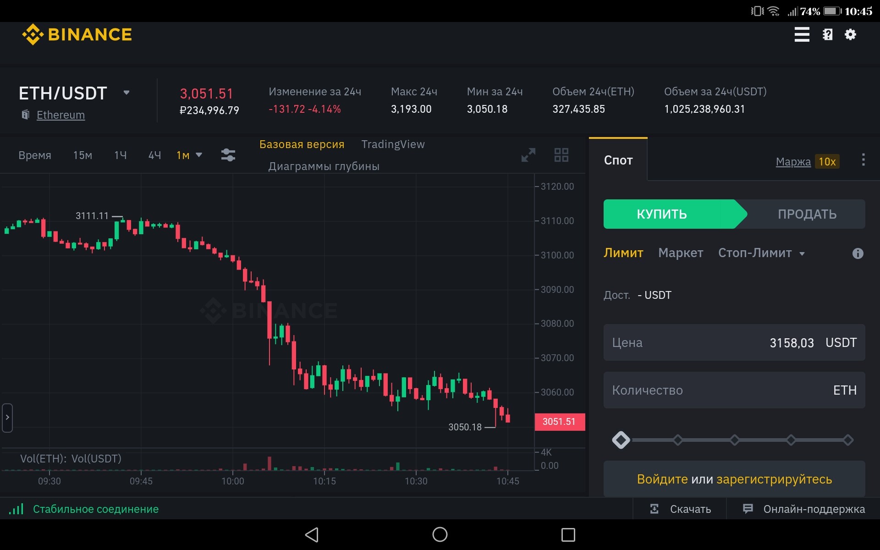Click the Ethereum info link
Image resolution: width=880 pixels, height=550 pixels.
pyautogui.click(x=60, y=115)
